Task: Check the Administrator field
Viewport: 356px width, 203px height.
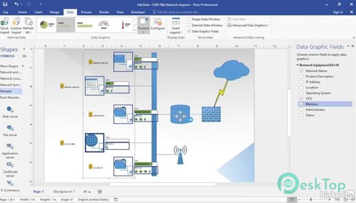Action: [301, 110]
